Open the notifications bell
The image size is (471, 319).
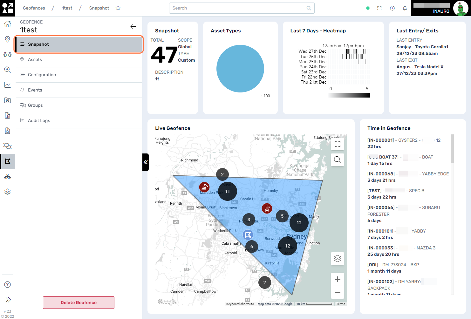405,8
